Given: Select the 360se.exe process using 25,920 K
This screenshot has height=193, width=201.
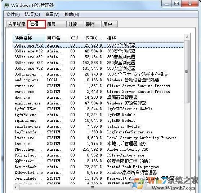Looking at the screenshot, I should coord(98,45).
